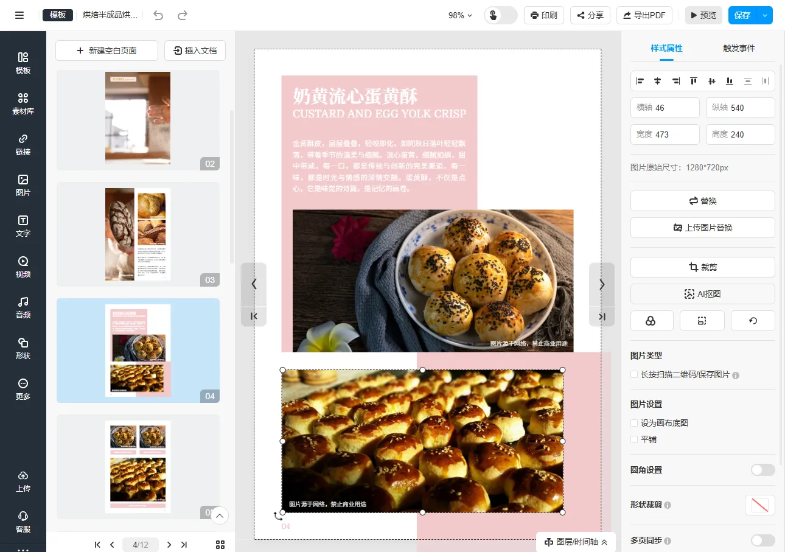
Task: Align selection to vertical middle
Action: [x=712, y=81]
